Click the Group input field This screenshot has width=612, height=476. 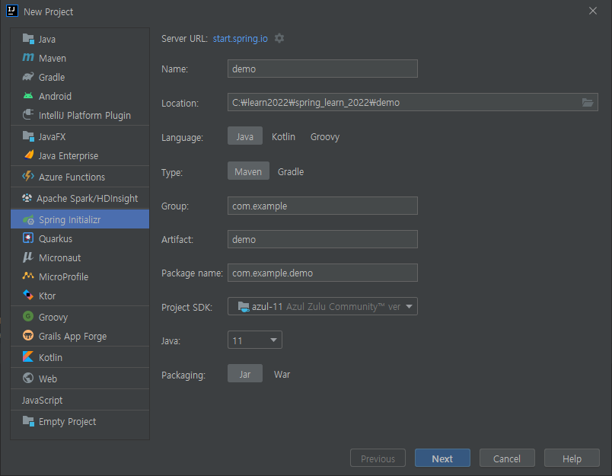tap(323, 206)
